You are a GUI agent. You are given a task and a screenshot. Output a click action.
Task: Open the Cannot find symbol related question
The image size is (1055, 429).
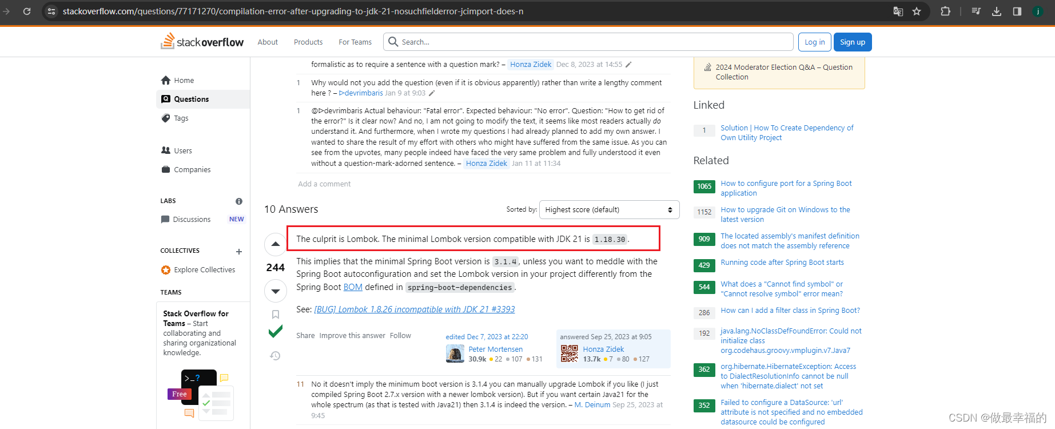pos(782,289)
